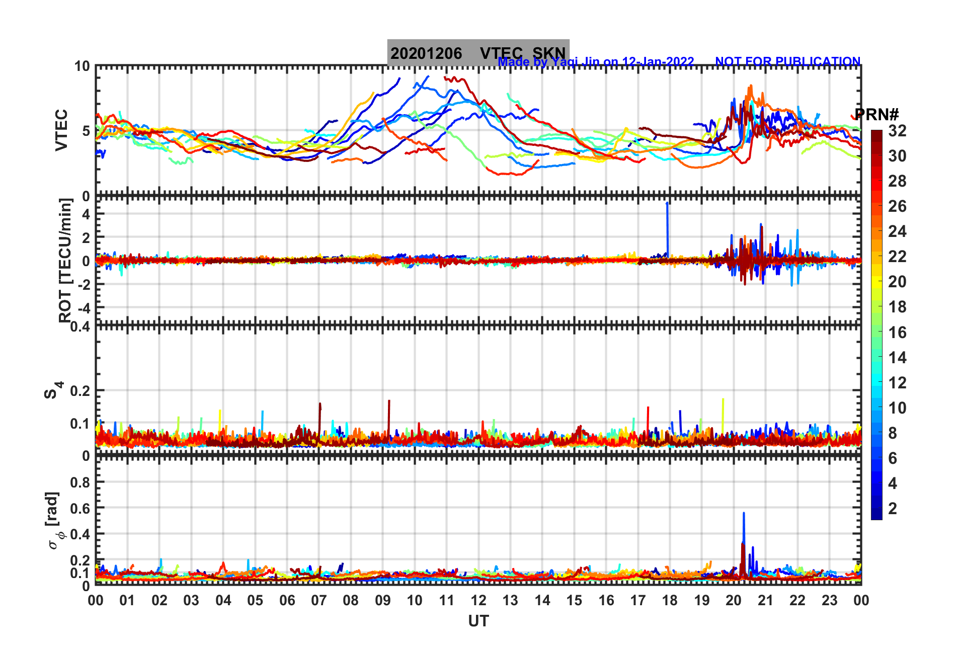Click the '17' tick on the UT axis

(x=638, y=600)
